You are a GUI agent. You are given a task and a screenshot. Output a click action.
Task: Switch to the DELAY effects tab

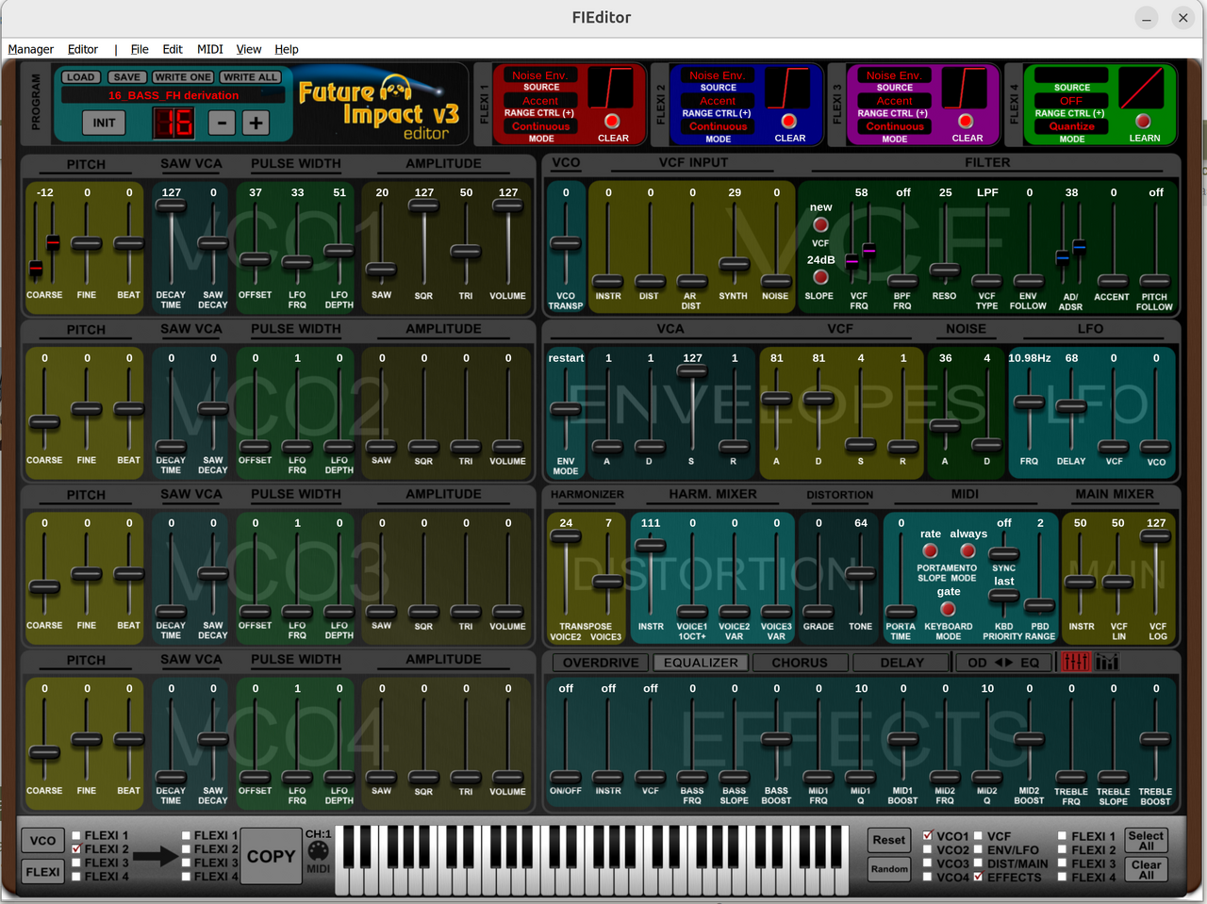click(x=902, y=663)
